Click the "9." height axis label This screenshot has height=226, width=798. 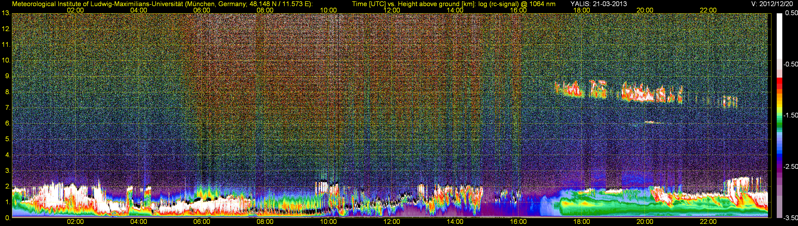coord(7,76)
